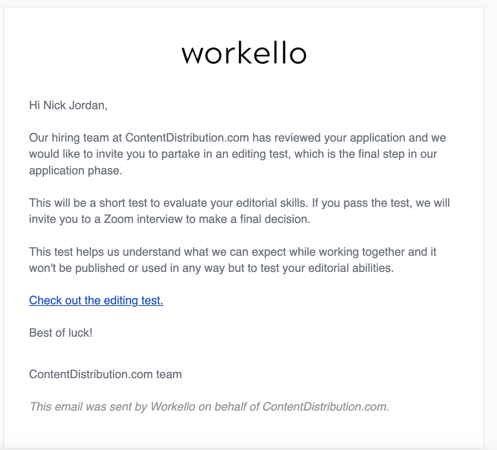The image size is (497, 450).
Task: Click 'ContentDistribution.com' in the first paragraph
Action: 187,138
